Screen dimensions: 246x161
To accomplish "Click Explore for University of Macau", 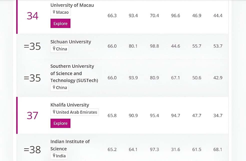I will click(x=60, y=23).
